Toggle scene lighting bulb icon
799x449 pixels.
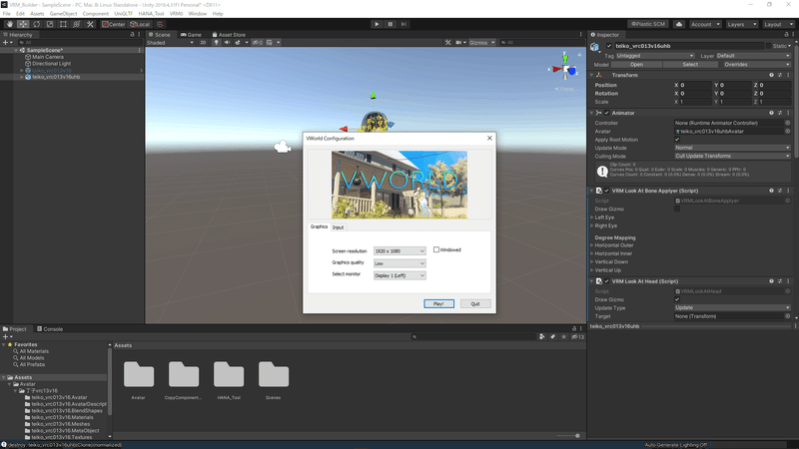pyautogui.click(x=217, y=42)
